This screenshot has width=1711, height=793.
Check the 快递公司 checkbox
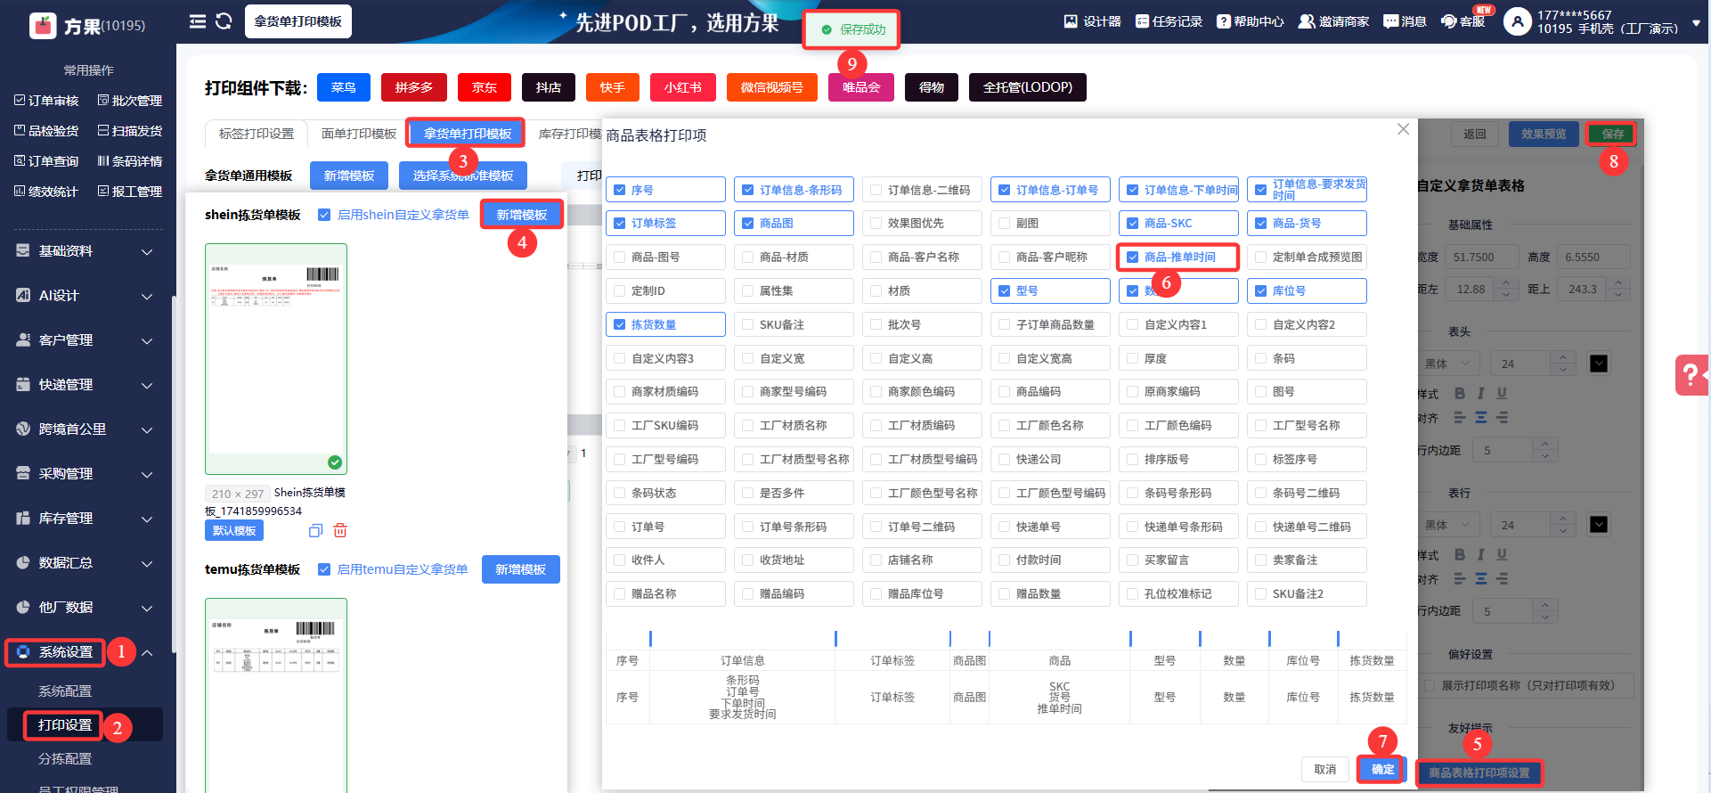[1005, 460]
